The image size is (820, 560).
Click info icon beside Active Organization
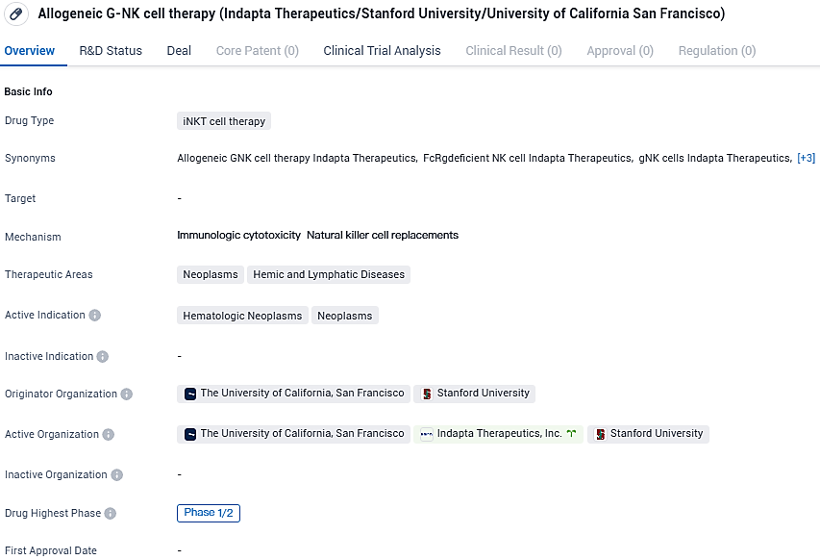[x=109, y=435]
